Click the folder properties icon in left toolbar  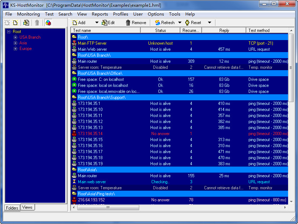point(26,23)
